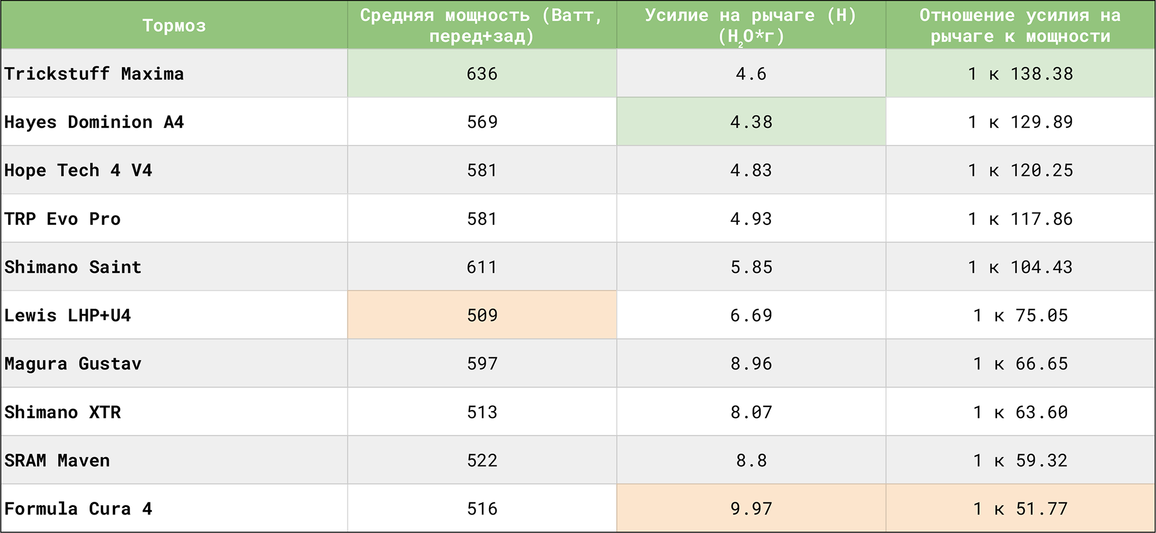This screenshot has height=533, width=1156.
Task: Click the "Тормоз" column header
Action: [174, 25]
